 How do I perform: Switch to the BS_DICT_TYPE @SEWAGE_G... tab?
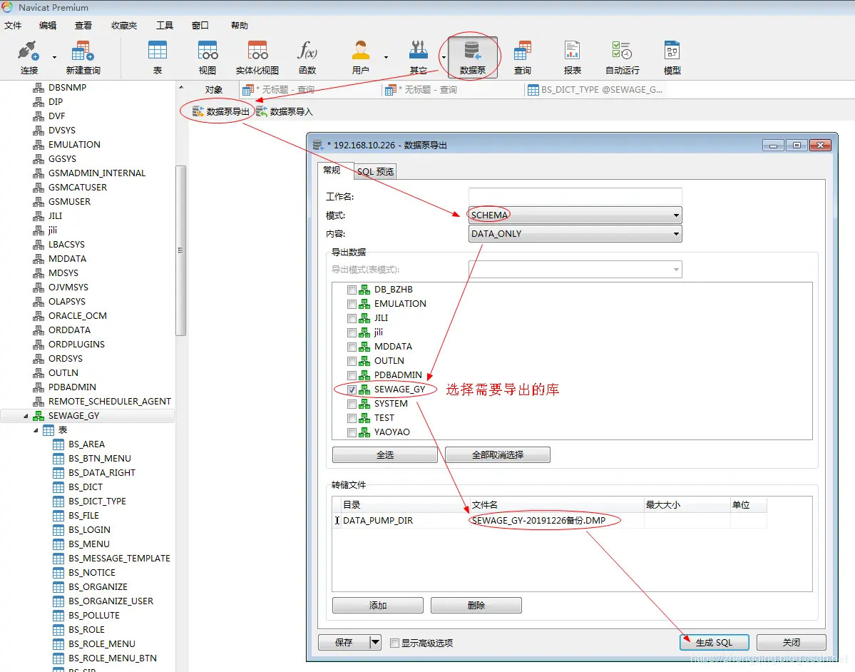[595, 89]
